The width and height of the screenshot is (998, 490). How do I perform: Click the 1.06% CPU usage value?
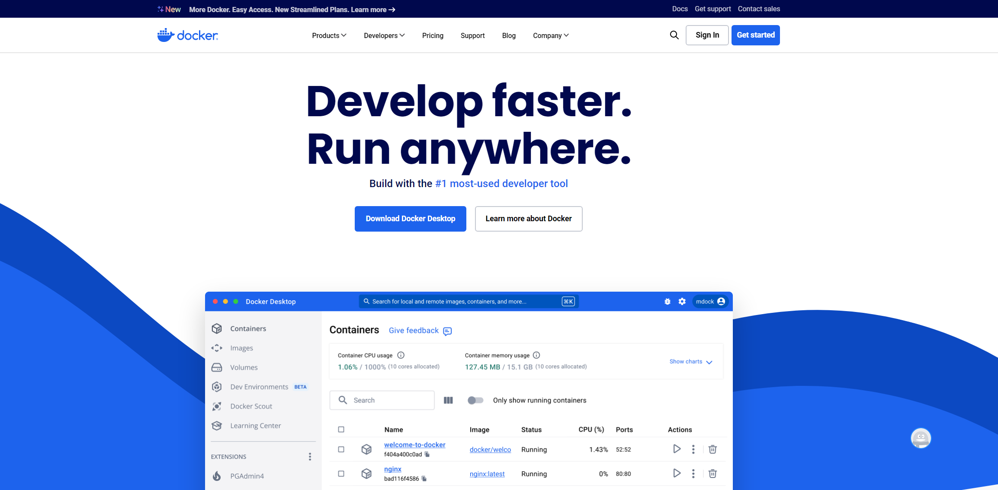click(x=347, y=367)
